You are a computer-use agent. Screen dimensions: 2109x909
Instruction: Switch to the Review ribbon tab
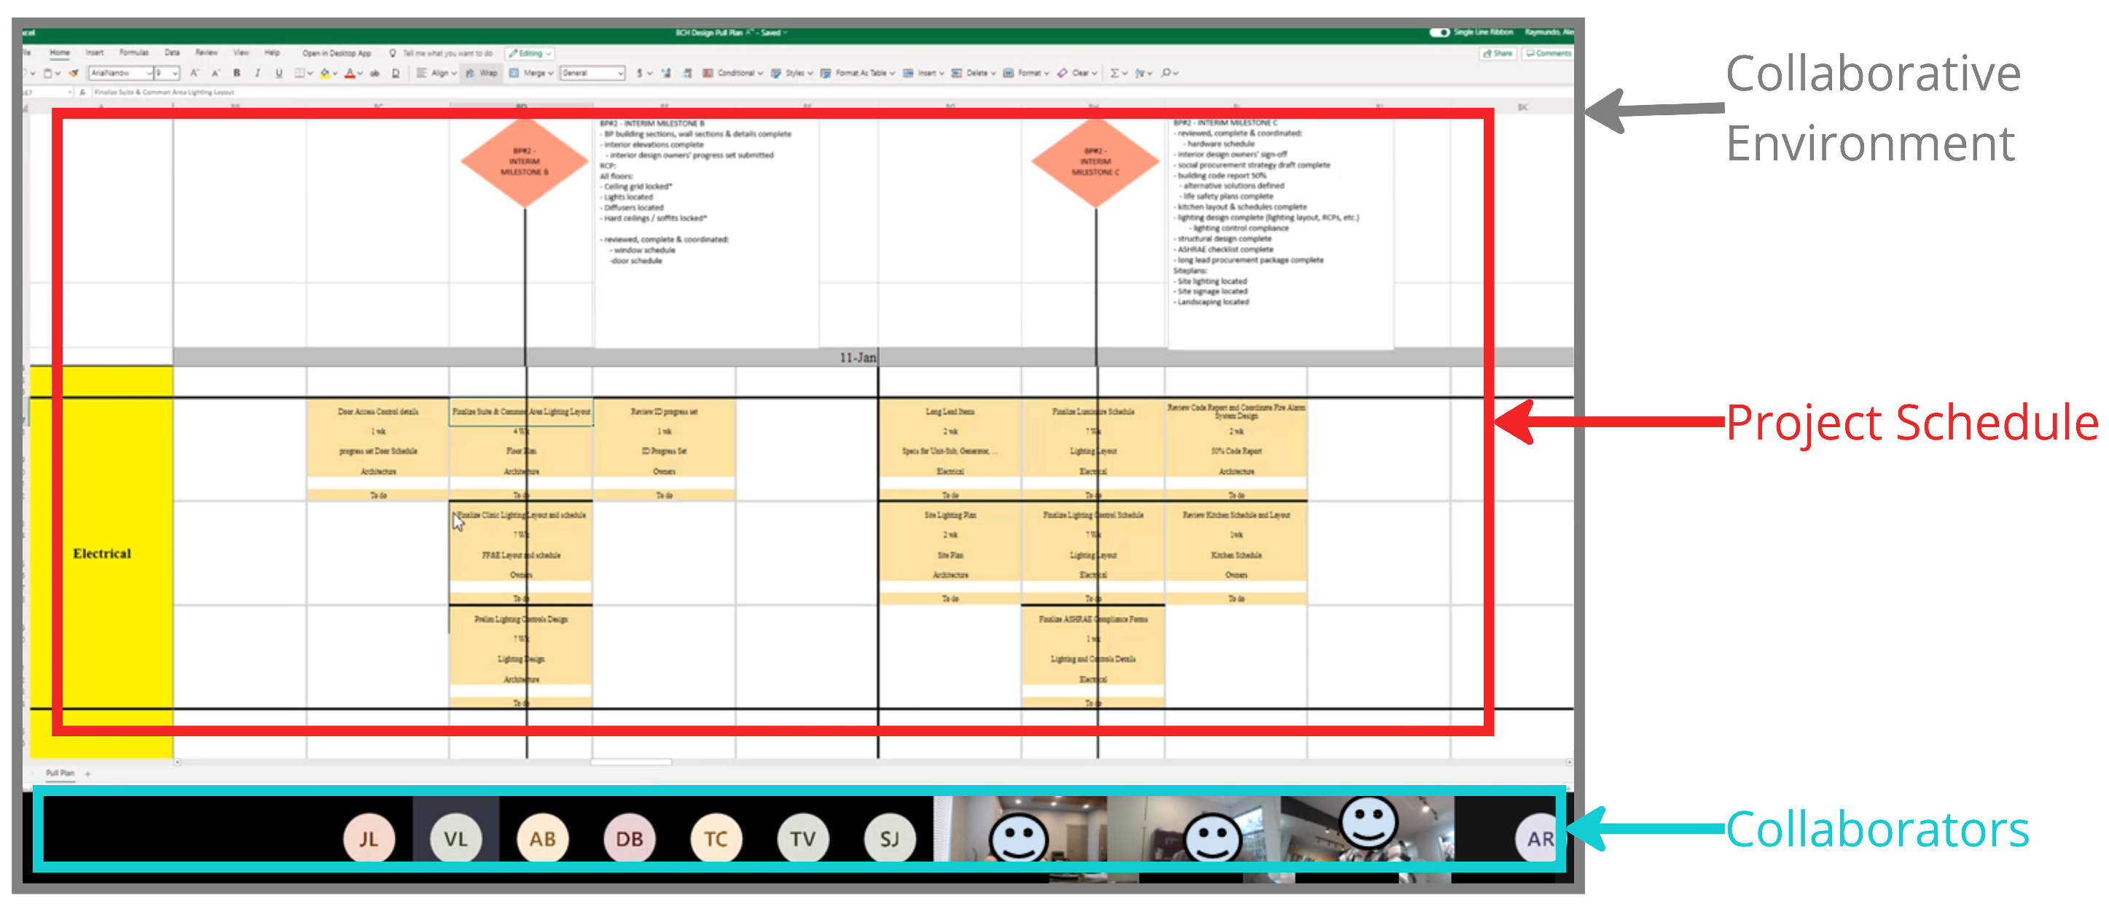click(206, 52)
